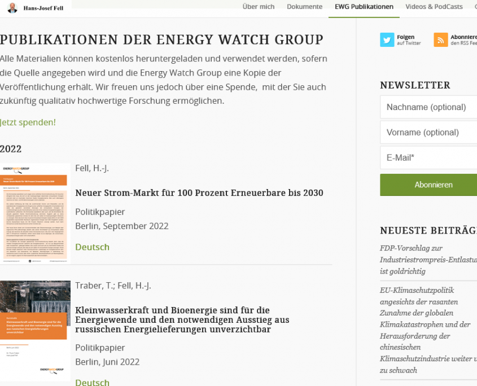Click the 'Jetzt spenden!' link
This screenshot has height=386, width=477.
pyautogui.click(x=28, y=122)
